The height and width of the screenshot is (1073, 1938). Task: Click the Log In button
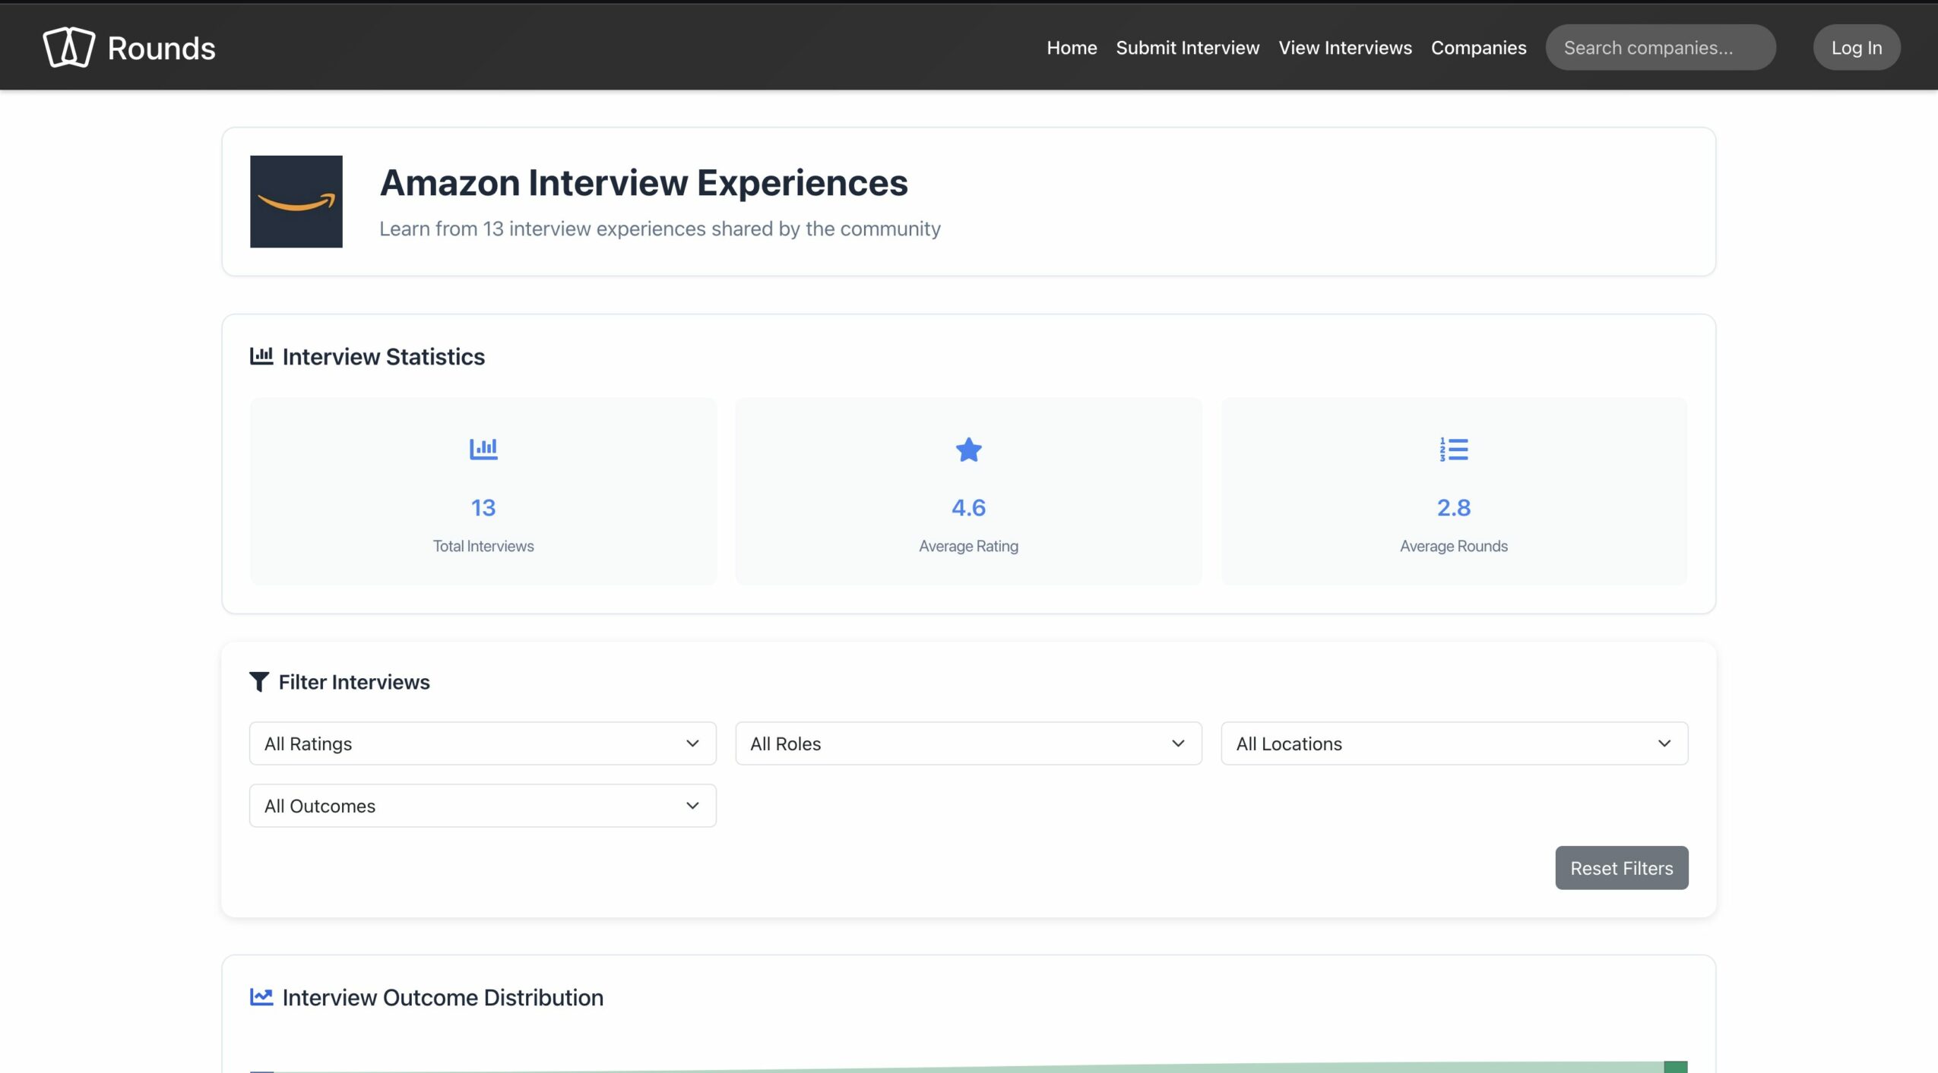1857,48
